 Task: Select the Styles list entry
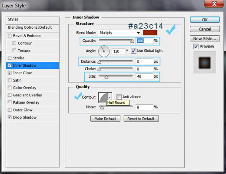33,20
